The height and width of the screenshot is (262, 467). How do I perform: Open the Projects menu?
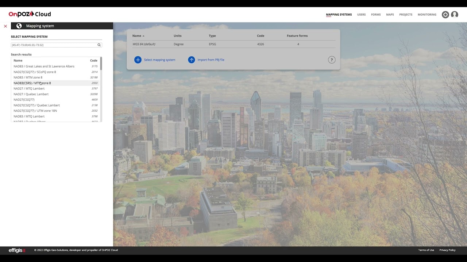point(406,15)
